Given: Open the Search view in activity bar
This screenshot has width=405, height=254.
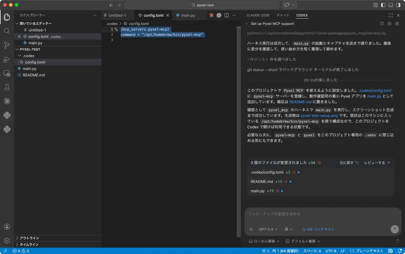Looking at the screenshot, I should point(7,31).
